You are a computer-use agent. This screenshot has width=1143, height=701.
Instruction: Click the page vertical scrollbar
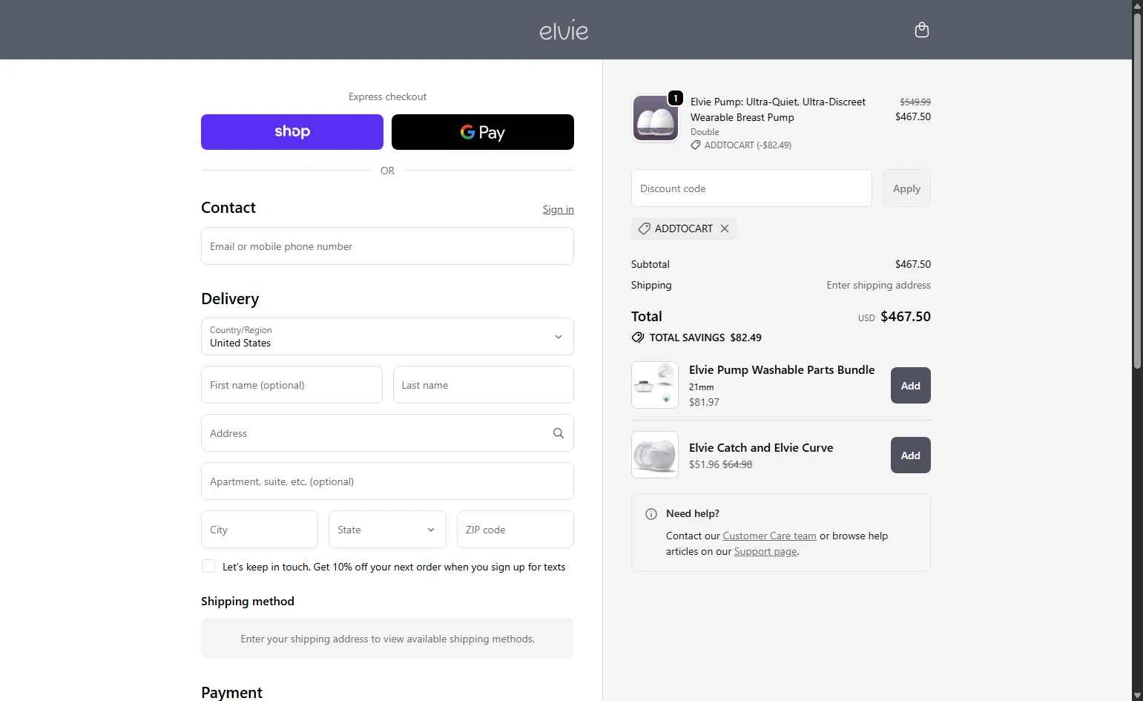tap(1137, 191)
